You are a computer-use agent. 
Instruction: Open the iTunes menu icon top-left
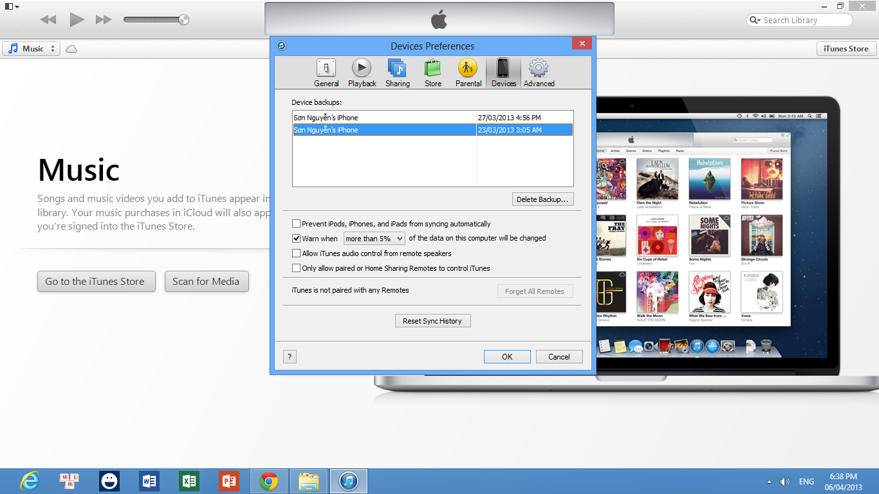12,6
